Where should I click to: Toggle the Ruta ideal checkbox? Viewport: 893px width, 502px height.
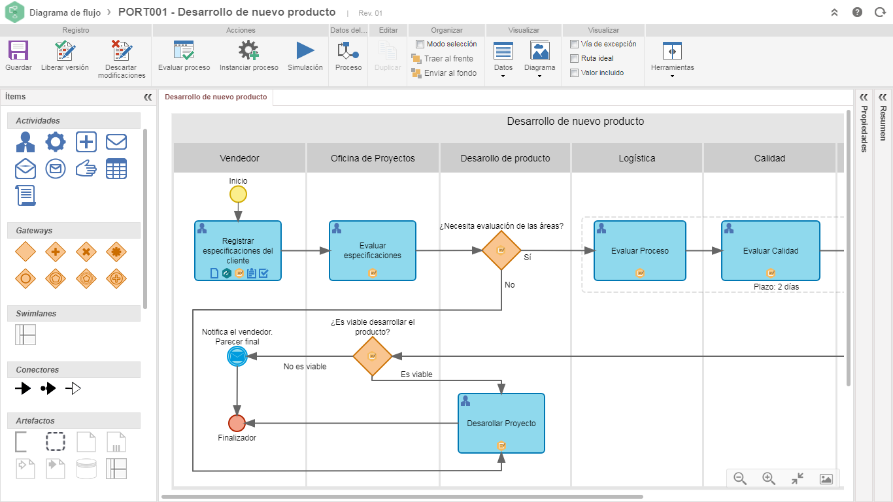(575, 59)
